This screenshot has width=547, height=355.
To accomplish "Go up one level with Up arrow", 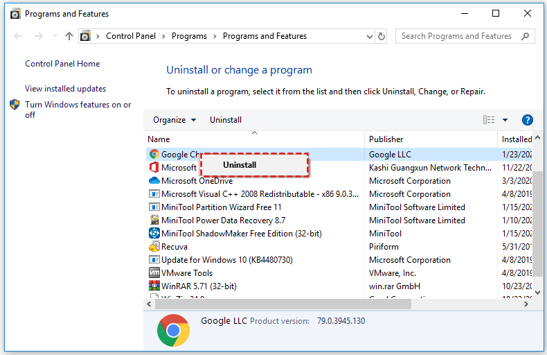I will (x=69, y=36).
